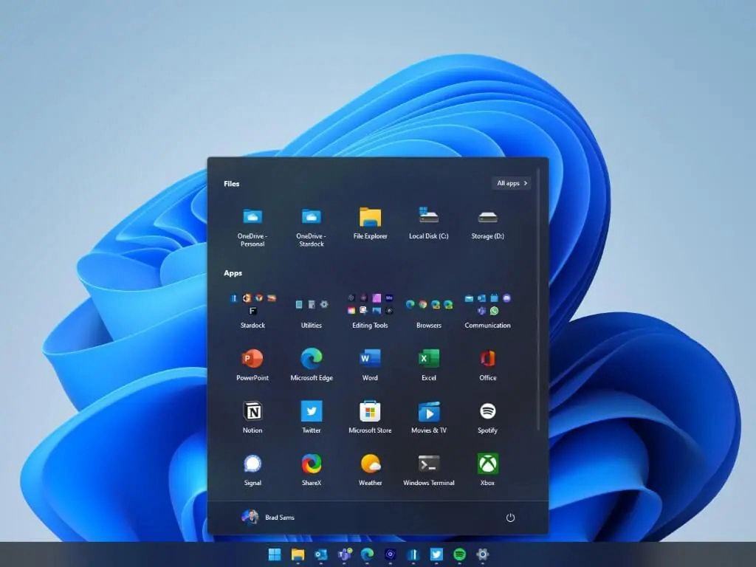Launch the Excel app
The height and width of the screenshot is (567, 756).
[x=429, y=360]
